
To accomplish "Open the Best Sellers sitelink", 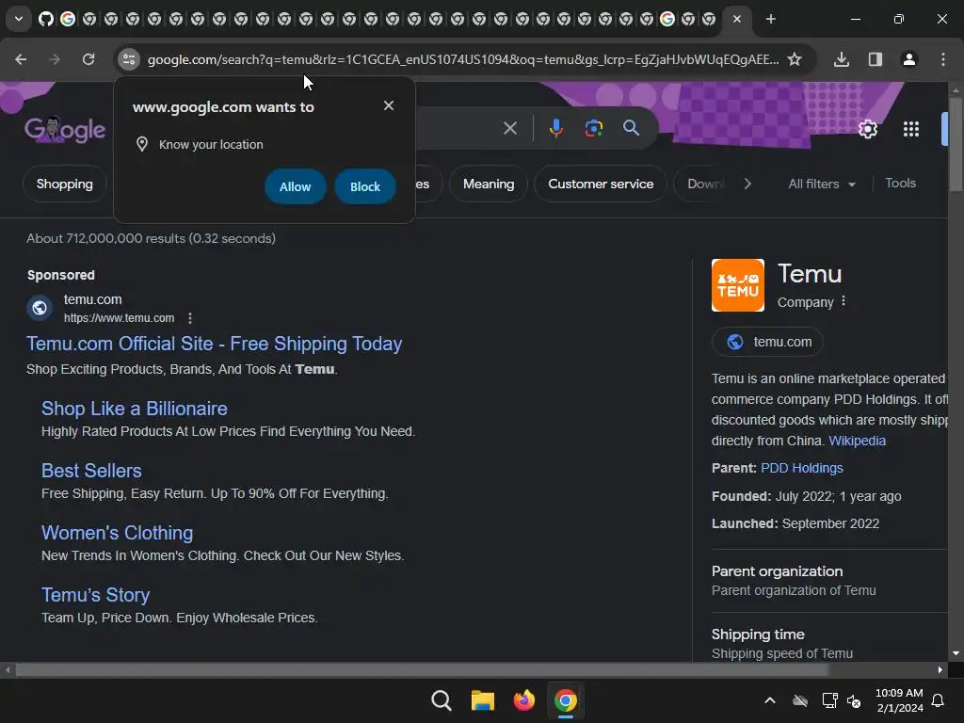I will [x=91, y=471].
